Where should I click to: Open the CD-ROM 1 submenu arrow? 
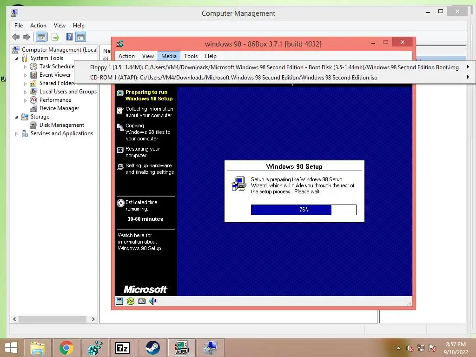point(468,77)
